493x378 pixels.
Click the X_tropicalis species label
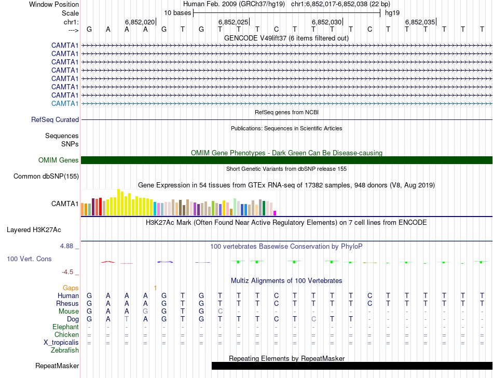tap(61, 343)
